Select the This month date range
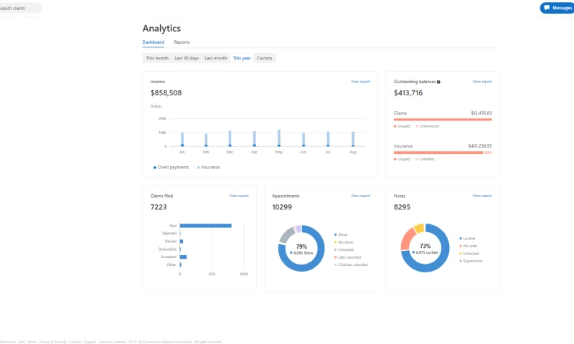The height and width of the screenshot is (344, 574). click(x=157, y=58)
